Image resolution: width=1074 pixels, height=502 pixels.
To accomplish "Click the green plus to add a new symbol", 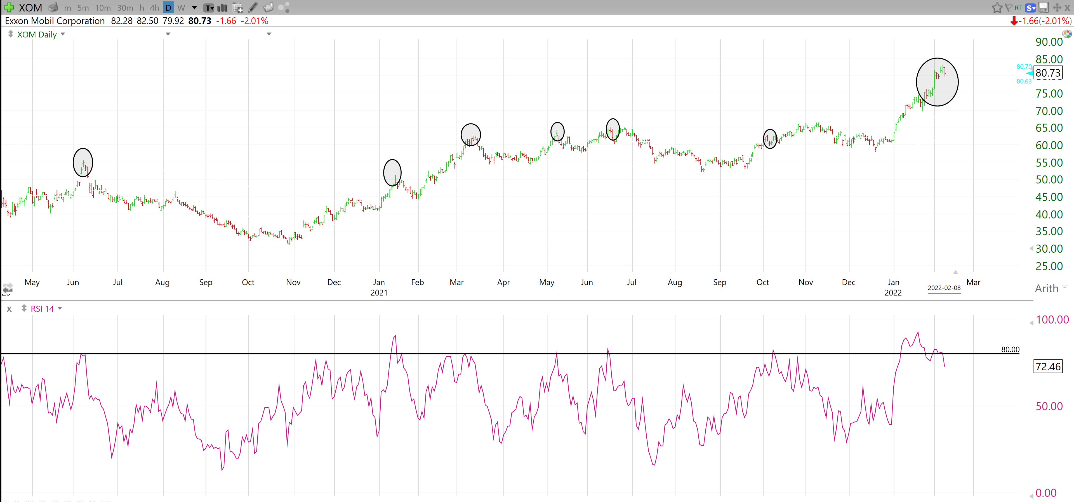I will point(8,8).
